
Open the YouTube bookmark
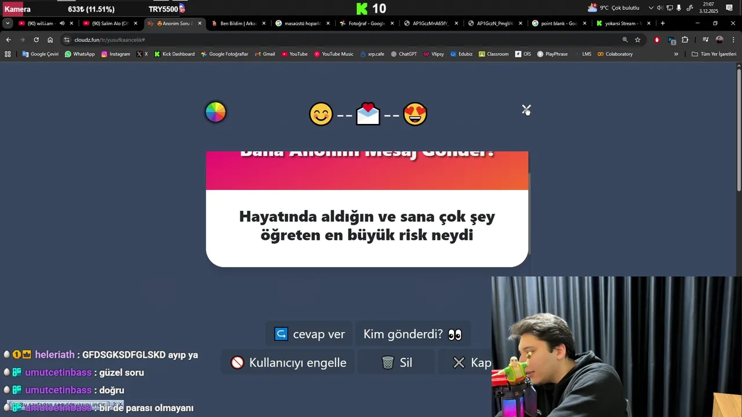294,54
